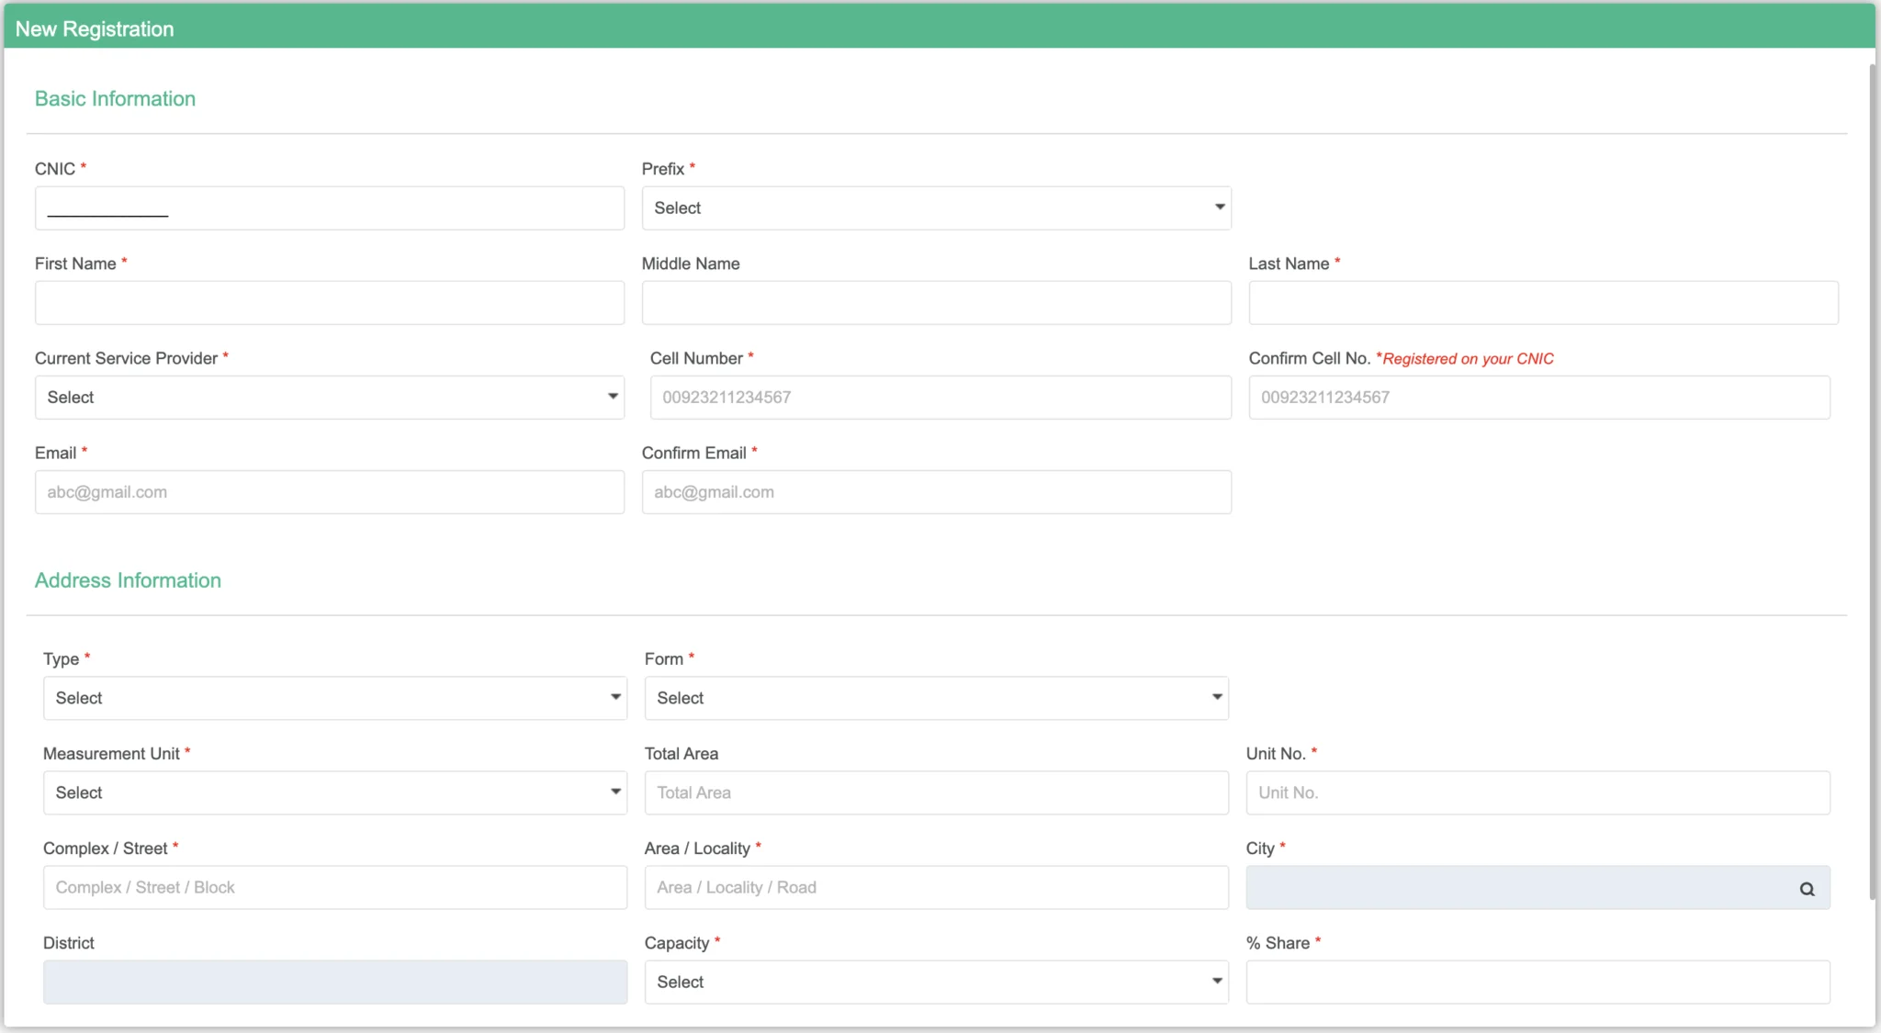1881x1033 pixels.
Task: Click the CNIC input field
Action: coord(329,208)
